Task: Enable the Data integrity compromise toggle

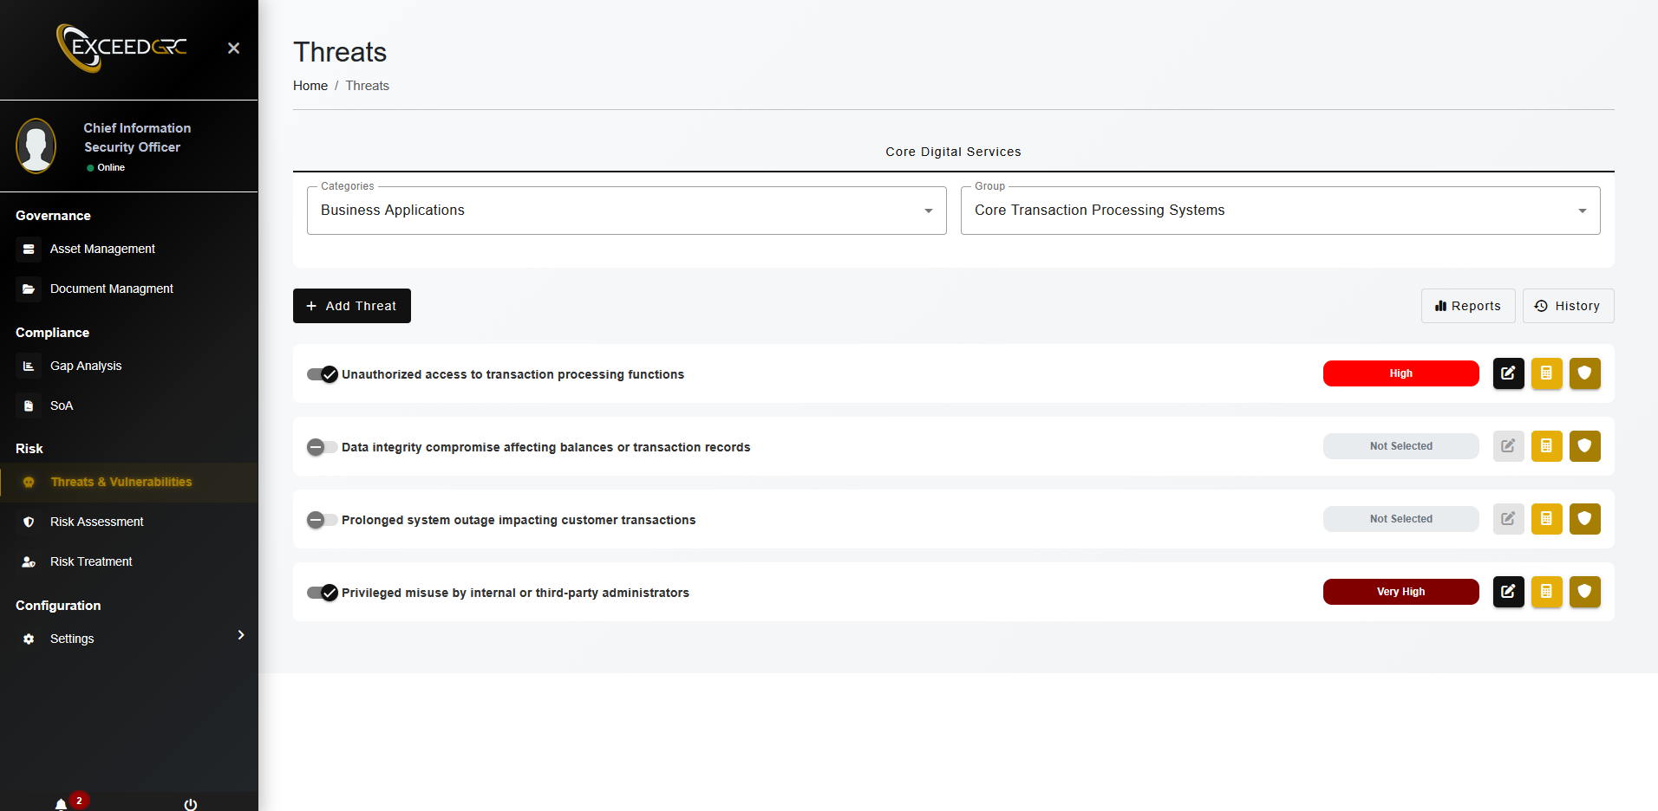Action: (323, 447)
